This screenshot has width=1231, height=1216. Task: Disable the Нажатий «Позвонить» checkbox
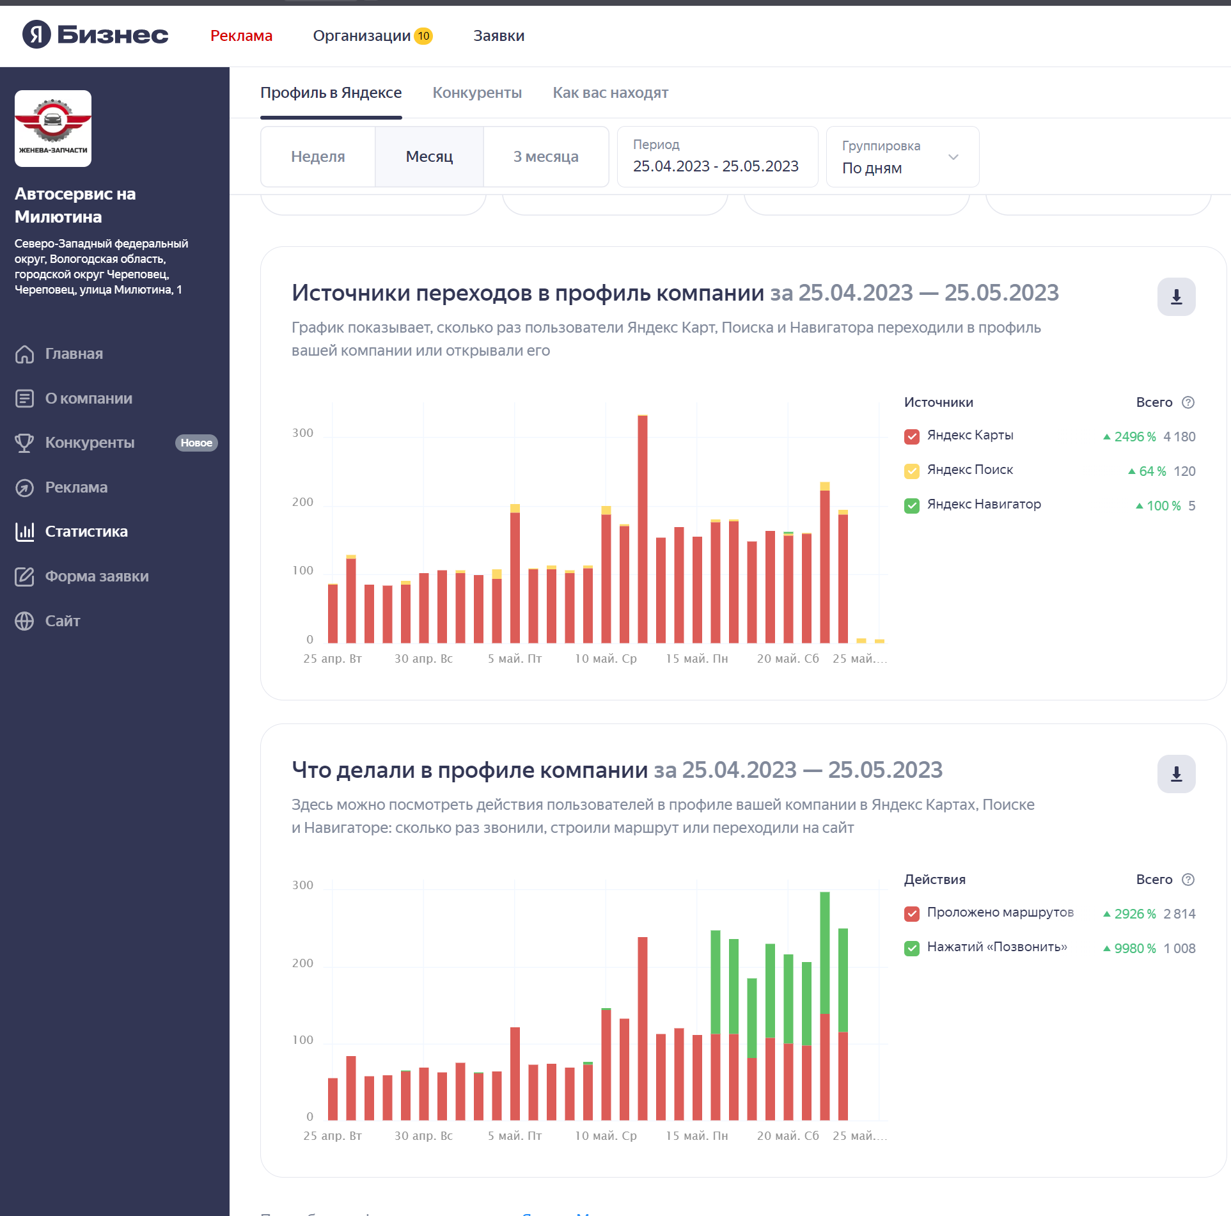[x=911, y=948]
